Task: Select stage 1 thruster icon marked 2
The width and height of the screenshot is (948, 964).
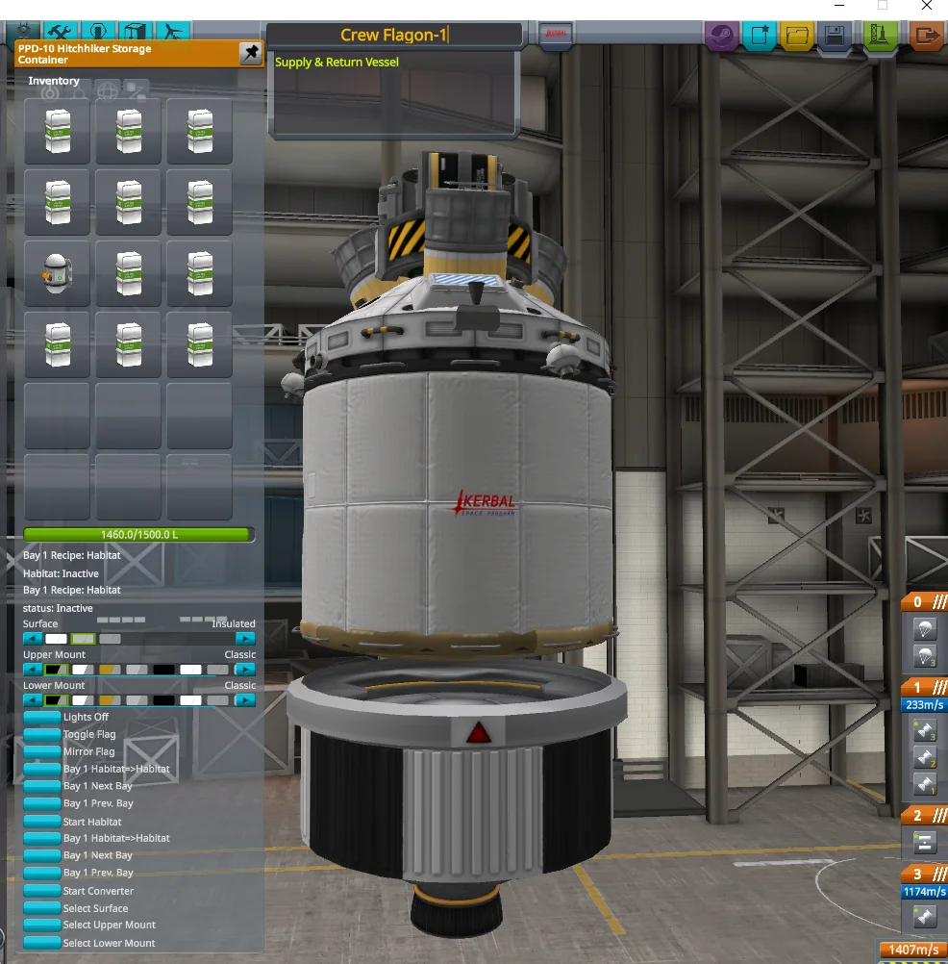Action: tap(924, 757)
